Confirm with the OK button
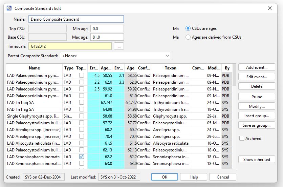This screenshot has width=283, height=187. (165, 177)
